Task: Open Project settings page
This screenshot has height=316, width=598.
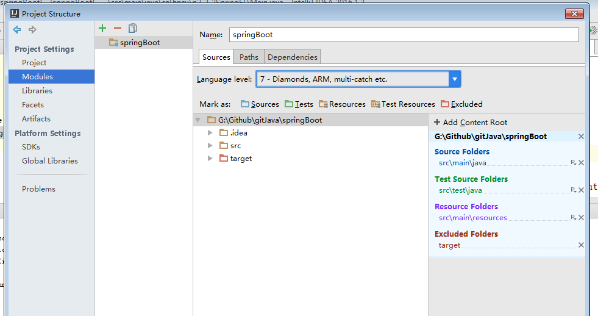Action: (34, 63)
